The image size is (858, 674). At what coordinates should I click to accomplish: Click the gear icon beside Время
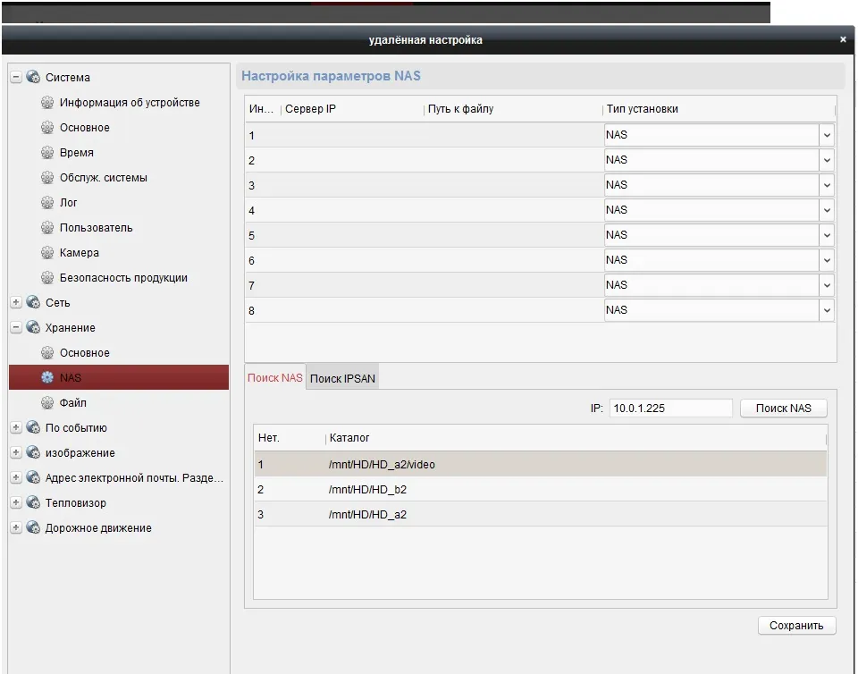click(x=47, y=153)
